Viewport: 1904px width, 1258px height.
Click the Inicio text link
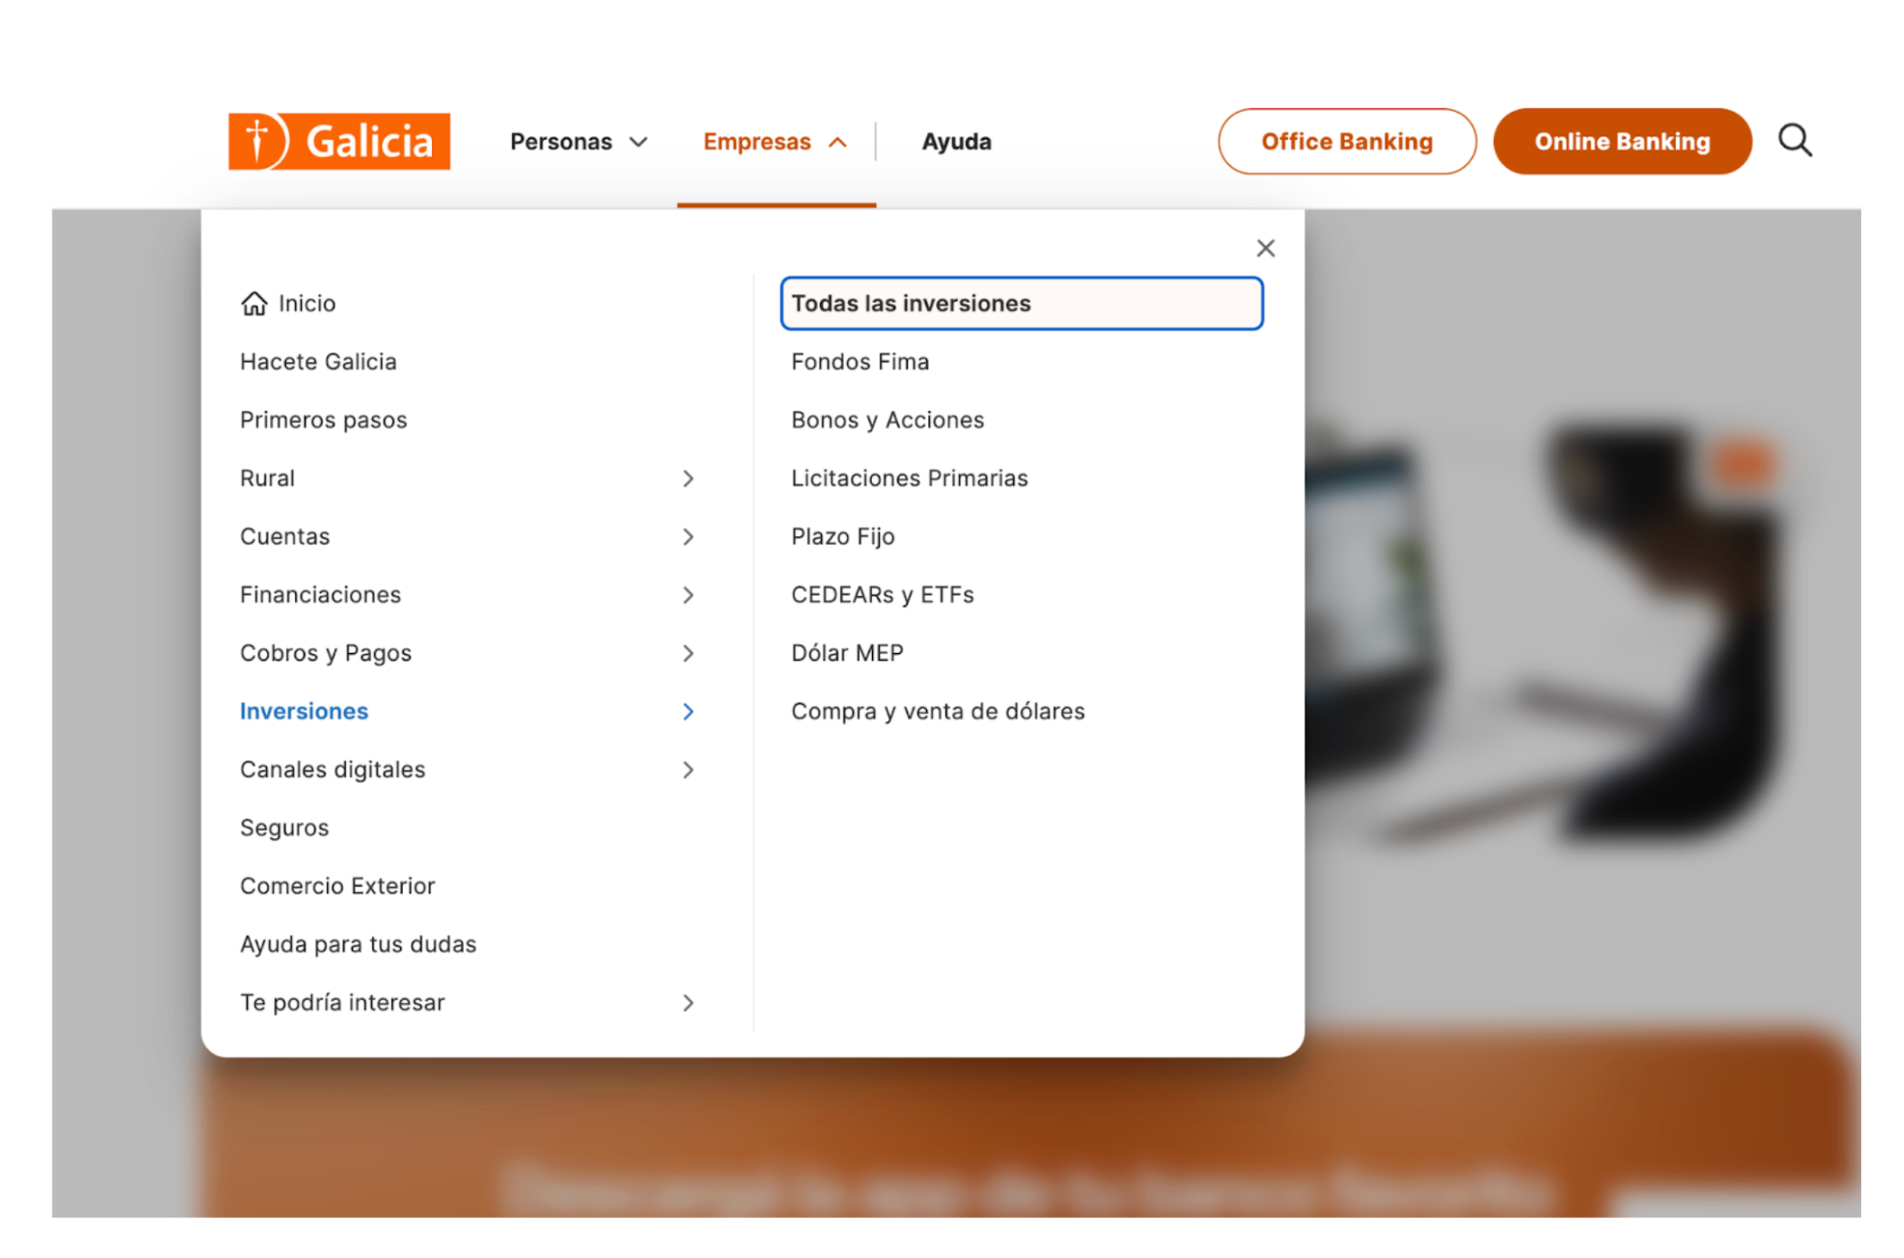click(306, 303)
